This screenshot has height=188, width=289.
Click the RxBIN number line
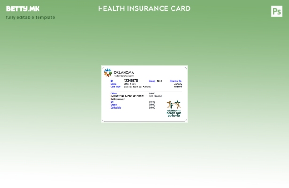click(127, 96)
